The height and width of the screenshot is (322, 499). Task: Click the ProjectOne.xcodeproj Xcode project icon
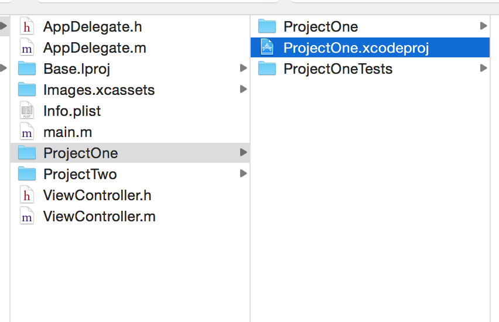tap(267, 48)
